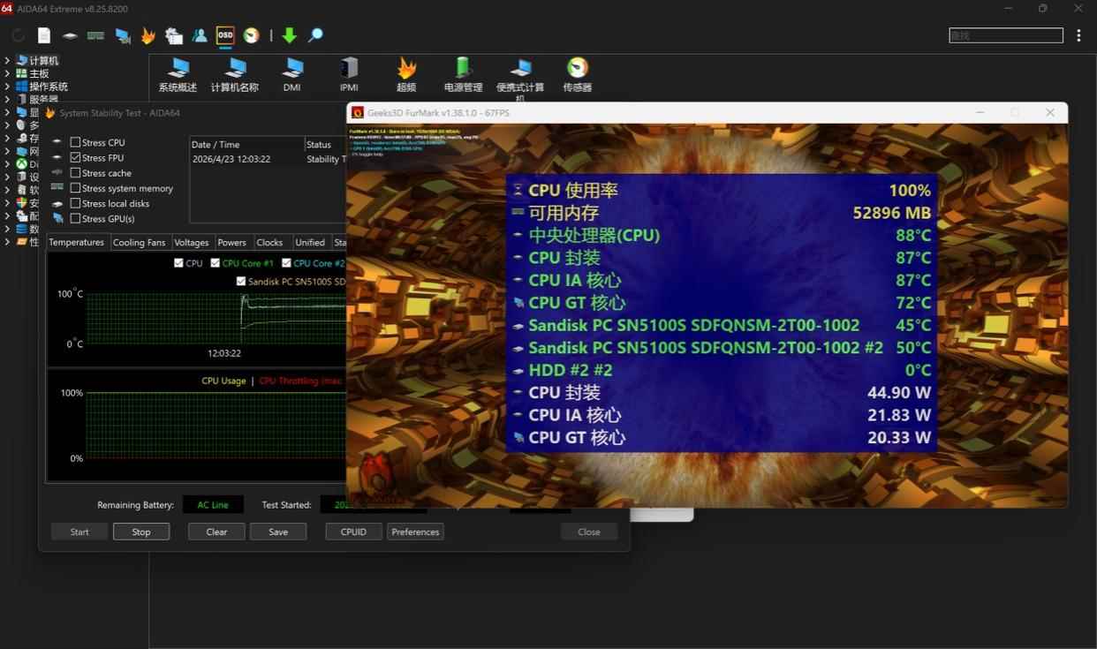Click the driver update icon in toolbar
Viewport: 1097px width, 649px height.
pos(174,36)
